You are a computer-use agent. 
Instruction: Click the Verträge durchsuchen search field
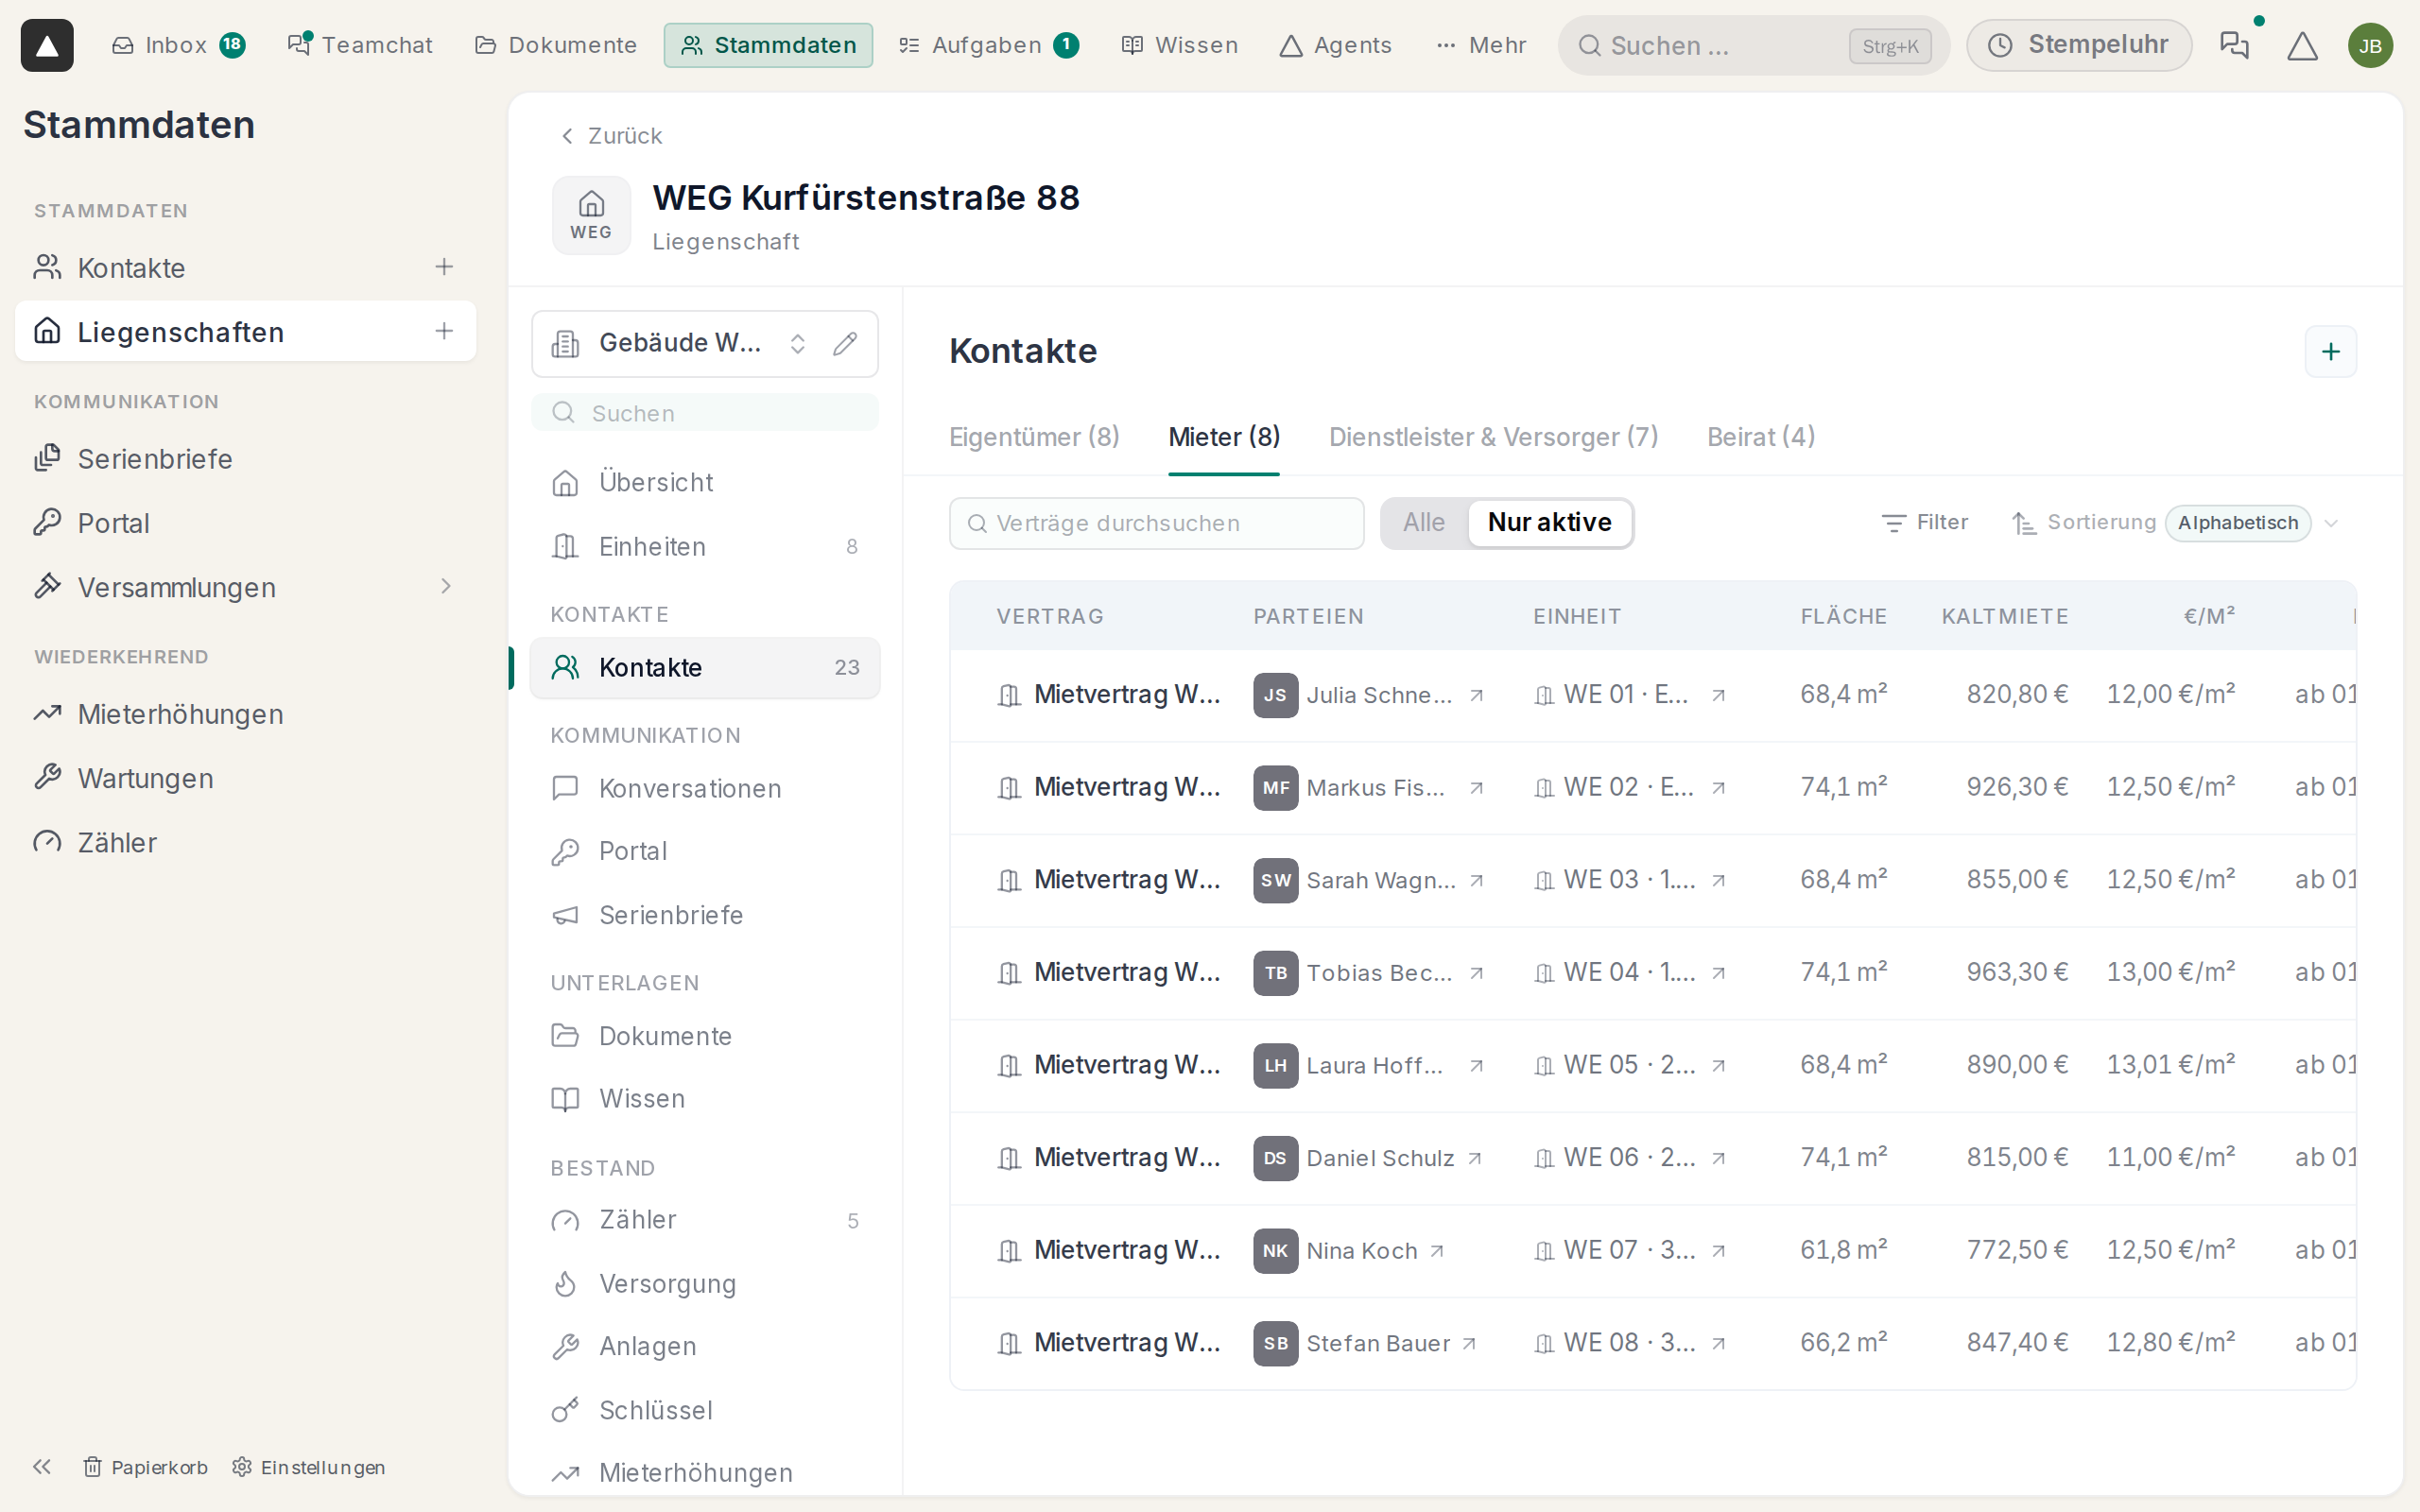1156,523
